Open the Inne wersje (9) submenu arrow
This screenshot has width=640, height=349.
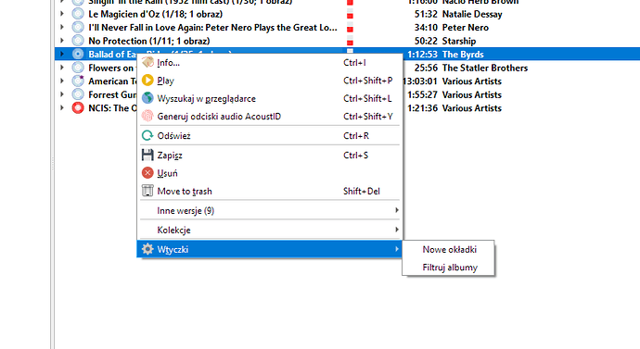tap(396, 210)
